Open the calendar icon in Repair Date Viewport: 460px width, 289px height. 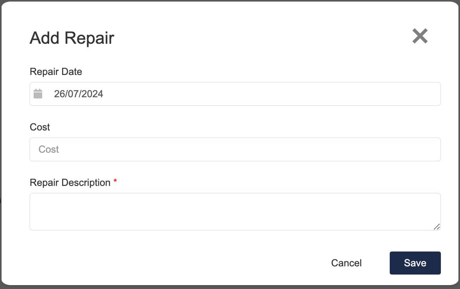(38, 94)
